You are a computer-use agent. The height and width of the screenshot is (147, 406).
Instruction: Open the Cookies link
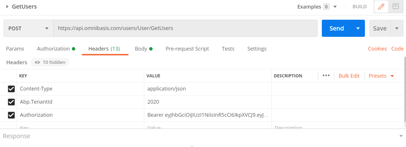coord(377,49)
